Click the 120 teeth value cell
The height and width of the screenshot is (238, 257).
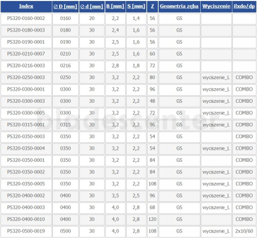pyautogui.click(x=153, y=219)
